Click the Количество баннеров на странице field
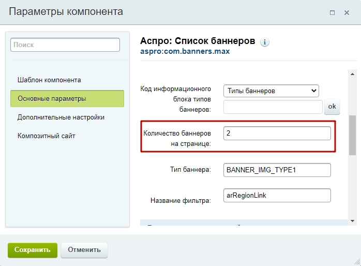The image size is (361, 266). coord(277,133)
